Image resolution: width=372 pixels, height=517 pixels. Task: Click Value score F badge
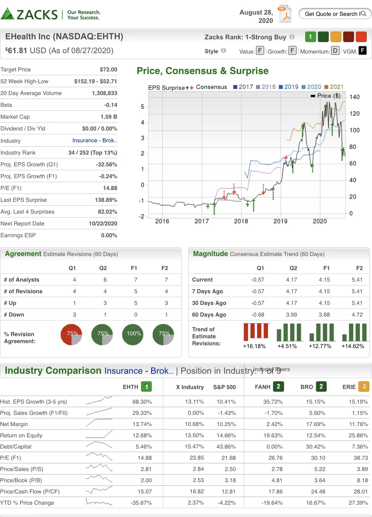click(x=260, y=51)
